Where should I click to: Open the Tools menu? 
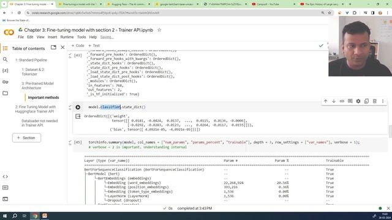tap(81, 37)
